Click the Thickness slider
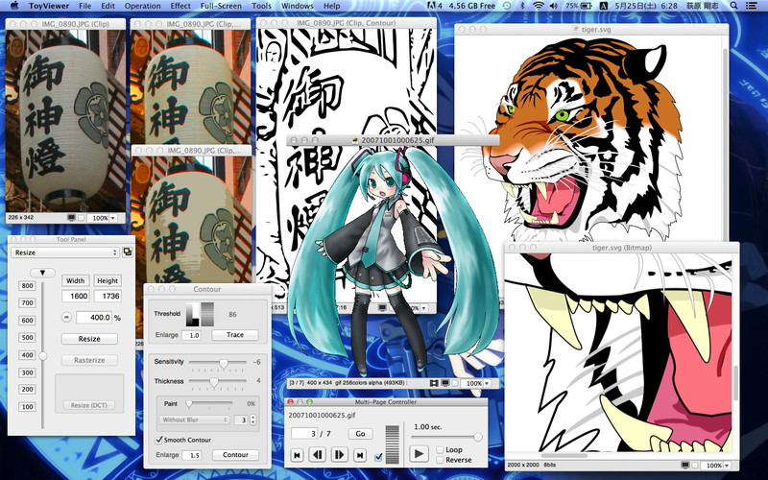768x480 pixels. [218, 382]
